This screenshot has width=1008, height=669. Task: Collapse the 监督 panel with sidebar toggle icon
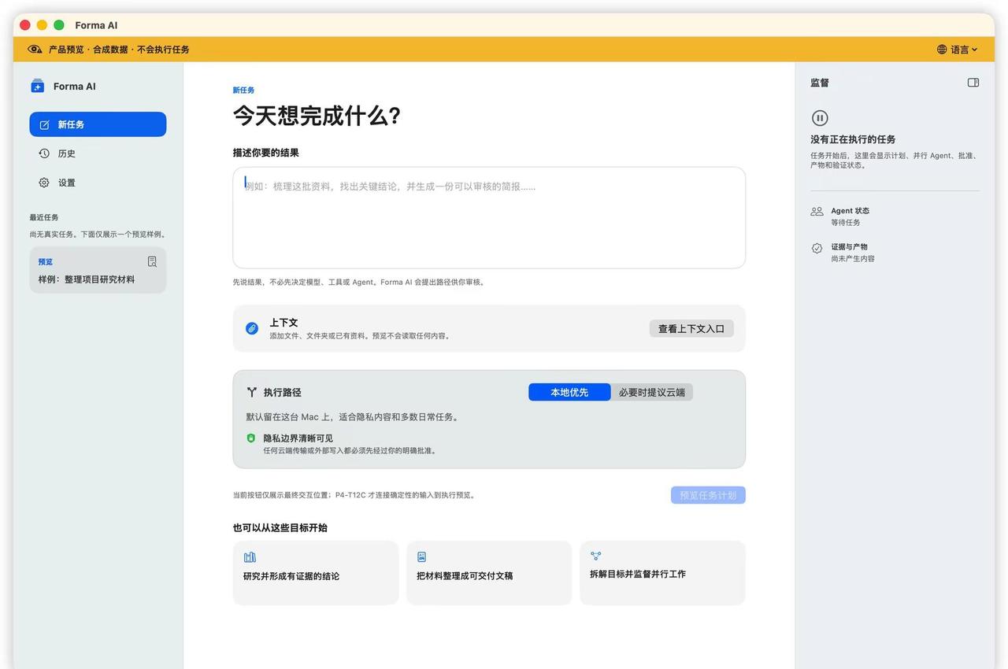pos(973,83)
